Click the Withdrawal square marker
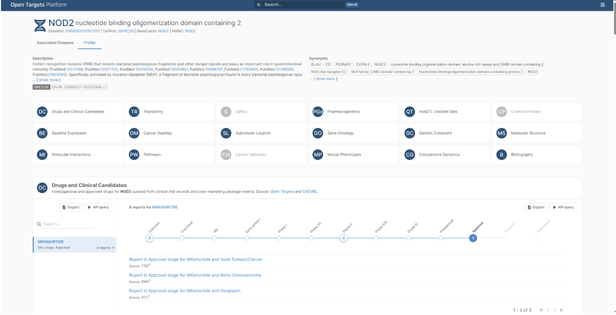 point(538,238)
